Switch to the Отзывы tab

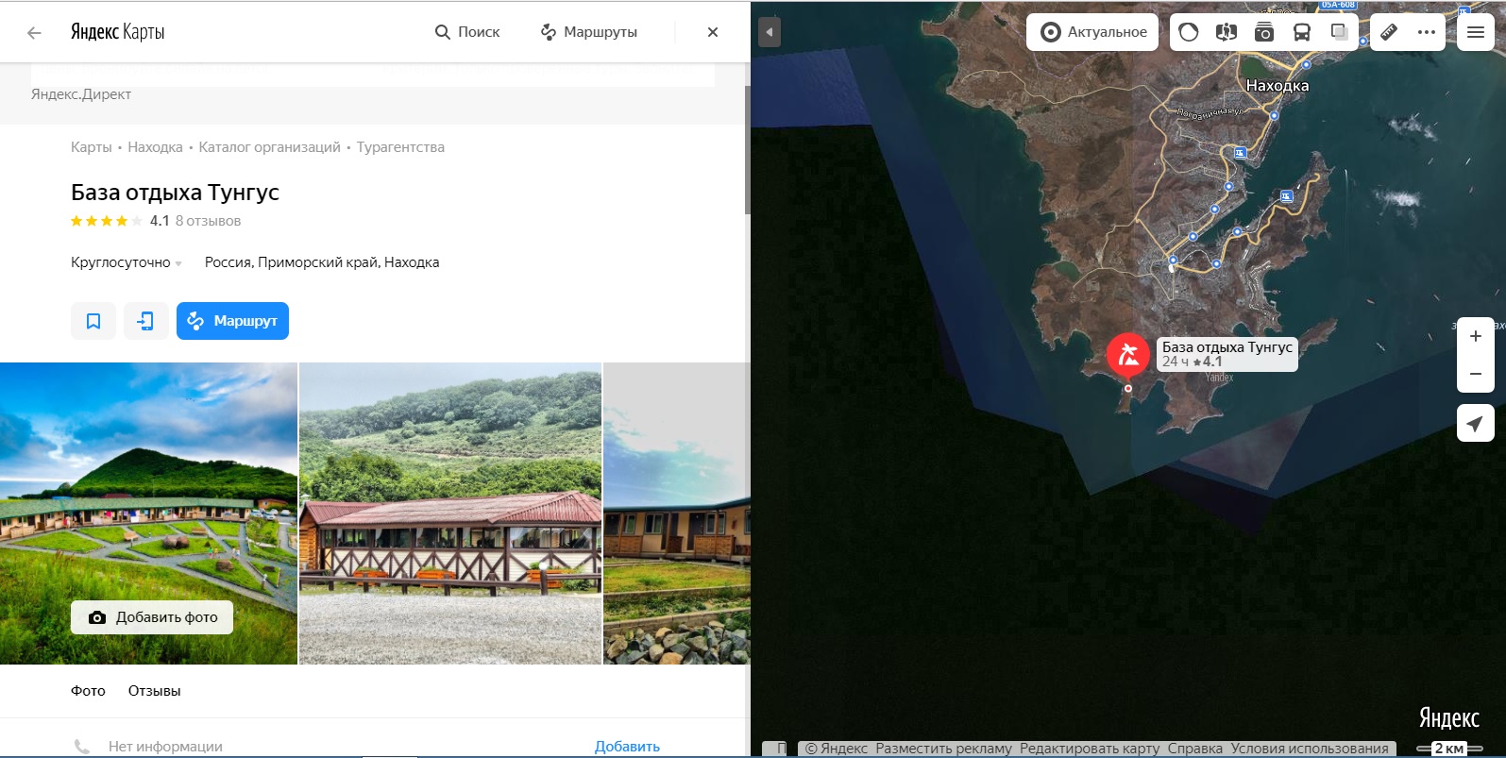[154, 691]
